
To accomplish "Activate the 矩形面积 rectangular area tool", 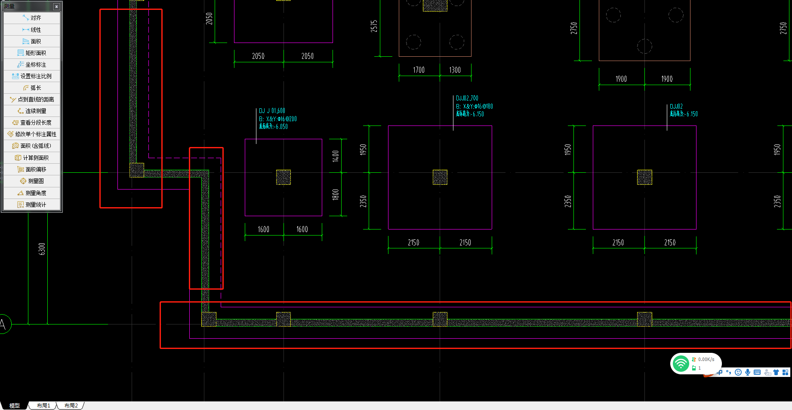I will point(32,53).
